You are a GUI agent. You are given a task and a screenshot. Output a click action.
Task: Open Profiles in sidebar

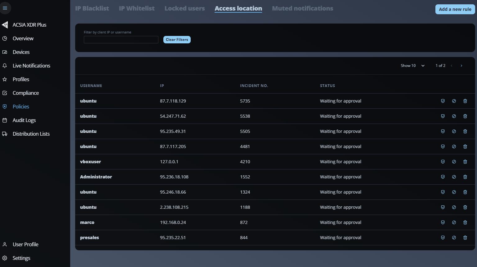(21, 79)
